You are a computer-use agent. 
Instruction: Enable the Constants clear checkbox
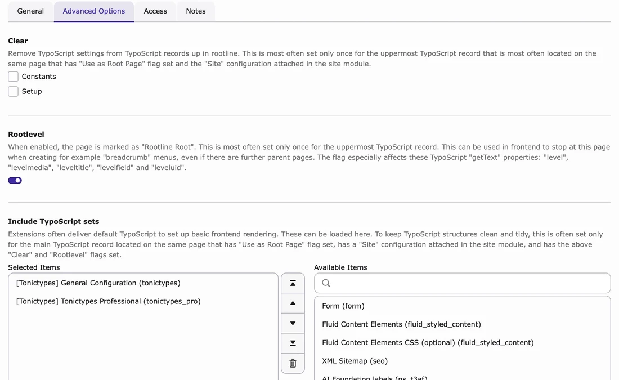[13, 76]
